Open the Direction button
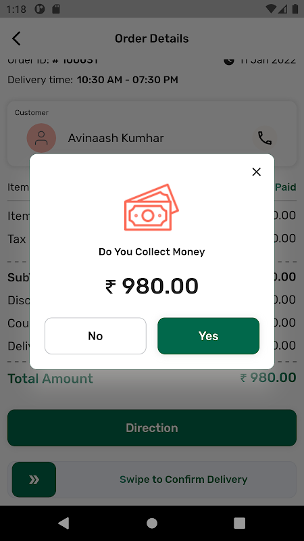 152,428
